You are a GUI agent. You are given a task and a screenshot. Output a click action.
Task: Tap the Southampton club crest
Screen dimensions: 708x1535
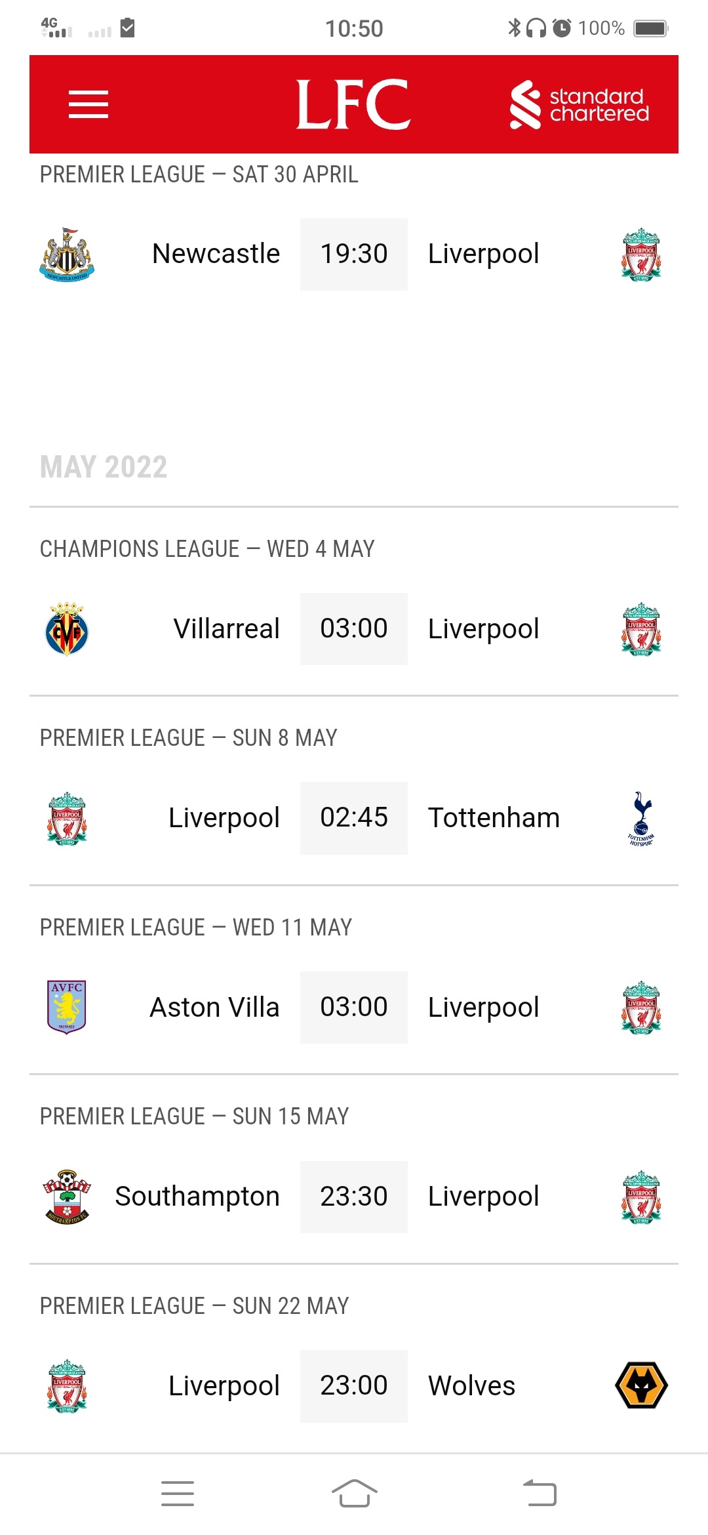point(67,1197)
